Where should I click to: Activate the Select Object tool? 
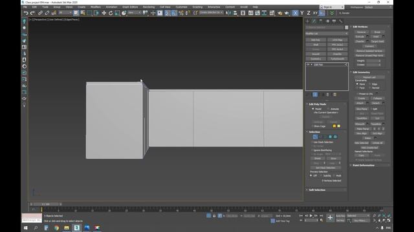76,13
